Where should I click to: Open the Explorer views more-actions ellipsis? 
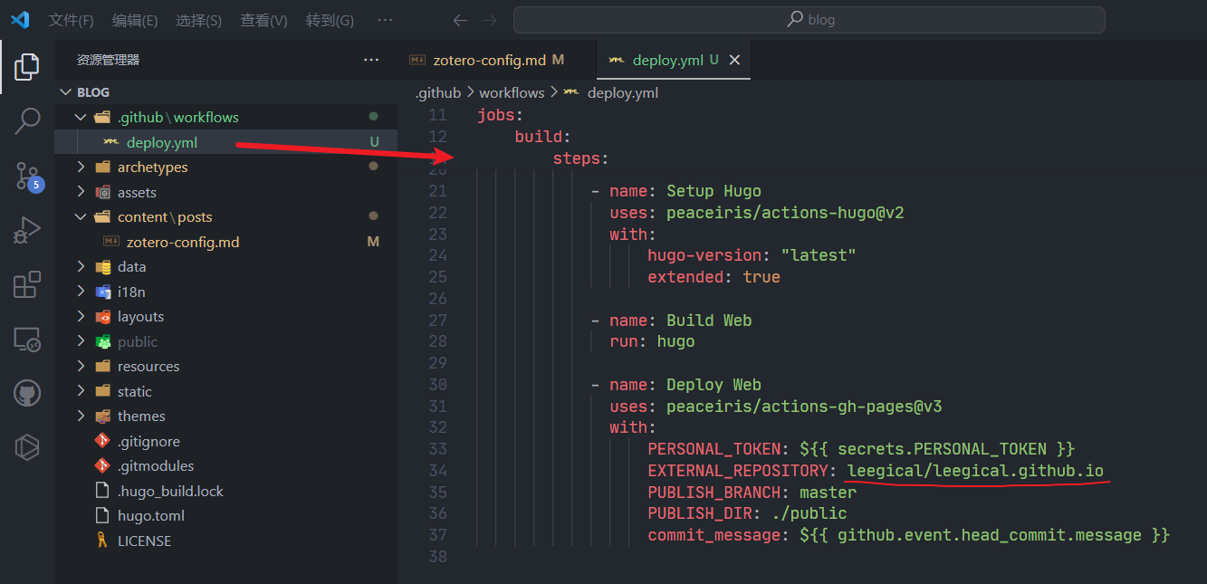(370, 59)
